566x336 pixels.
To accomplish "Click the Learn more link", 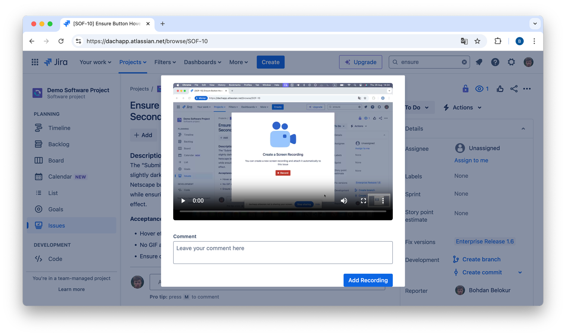I will pyautogui.click(x=71, y=289).
